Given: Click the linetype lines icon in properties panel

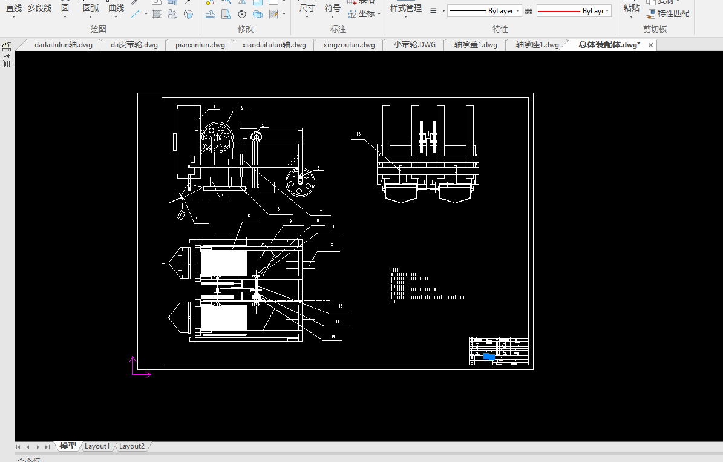Looking at the screenshot, I should (433, 11).
